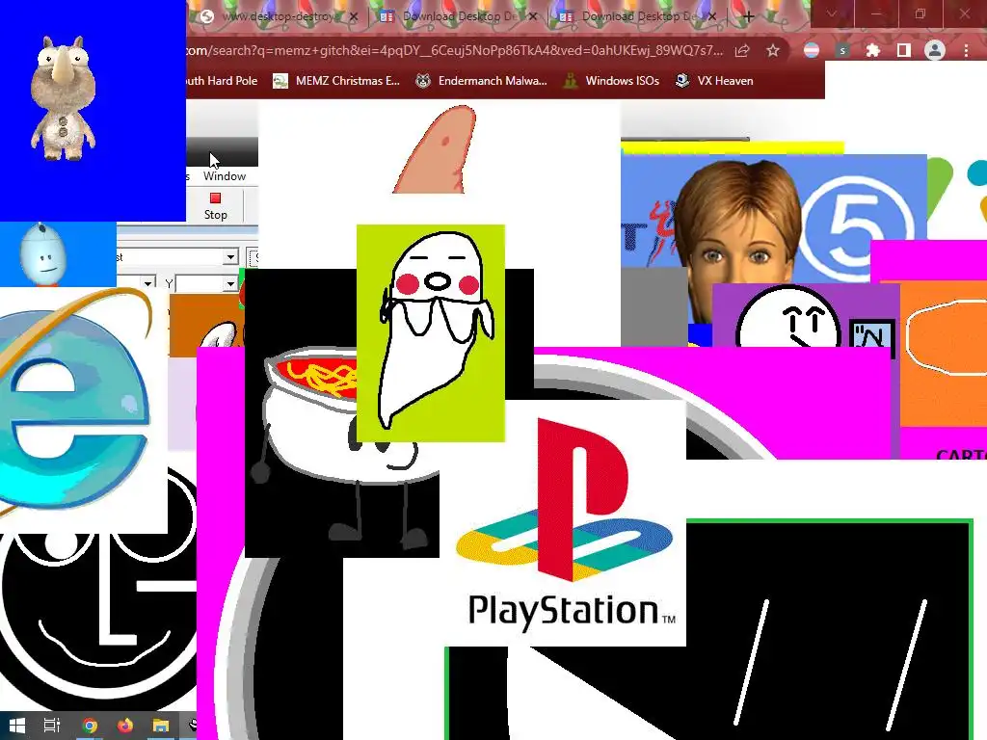Open the Window menu in the background app

[x=224, y=176]
